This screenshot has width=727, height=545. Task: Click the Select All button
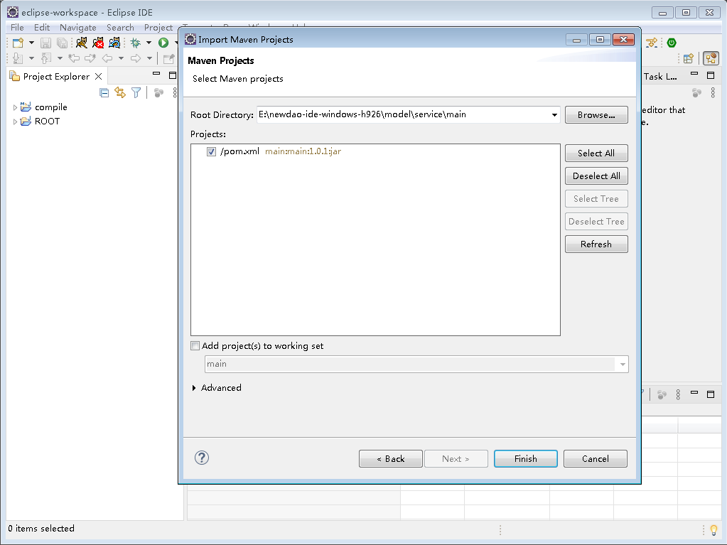click(596, 153)
